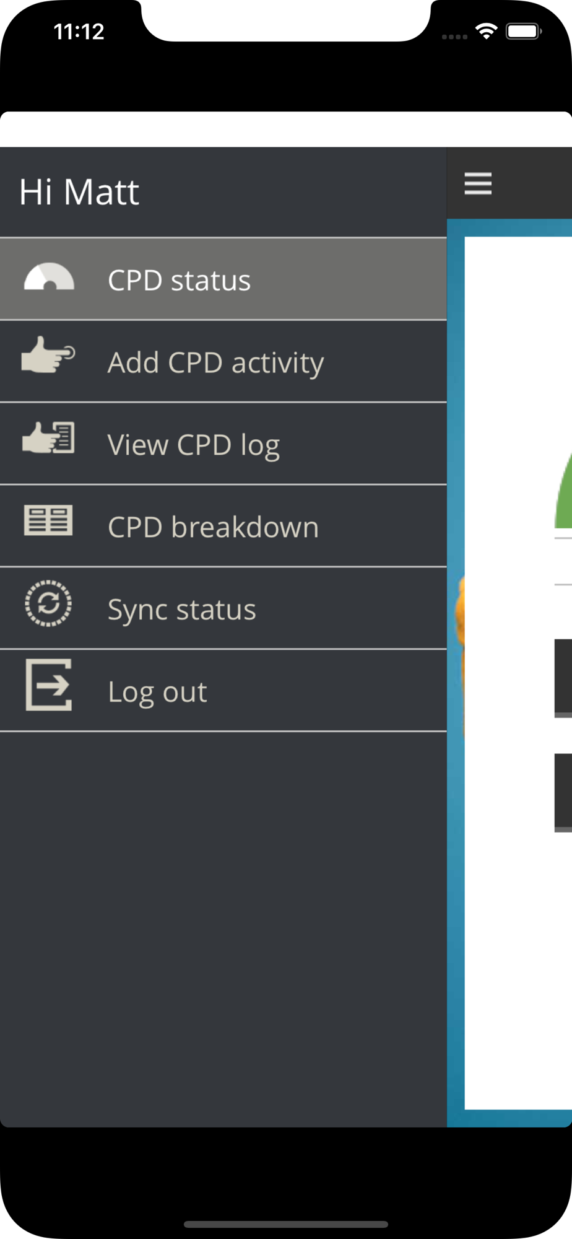The width and height of the screenshot is (572, 1239).
Task: Tap the green gauge chart segment
Action: (563, 491)
